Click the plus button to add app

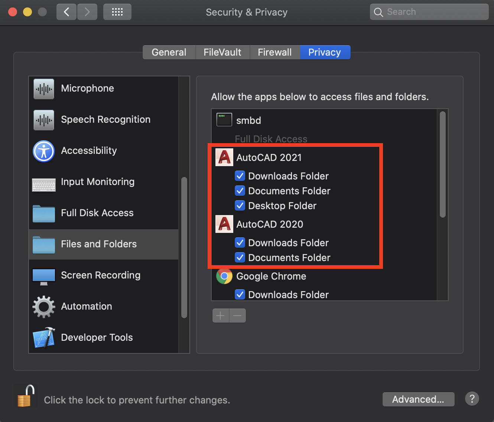[x=221, y=316]
